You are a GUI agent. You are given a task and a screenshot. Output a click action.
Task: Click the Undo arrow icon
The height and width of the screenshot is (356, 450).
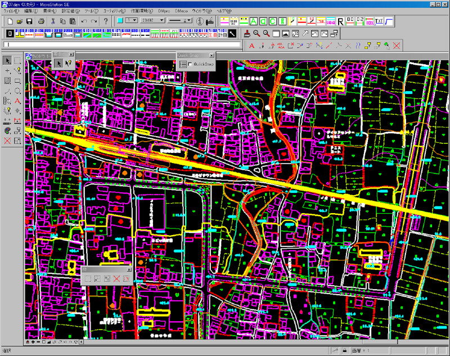[x=84, y=21]
